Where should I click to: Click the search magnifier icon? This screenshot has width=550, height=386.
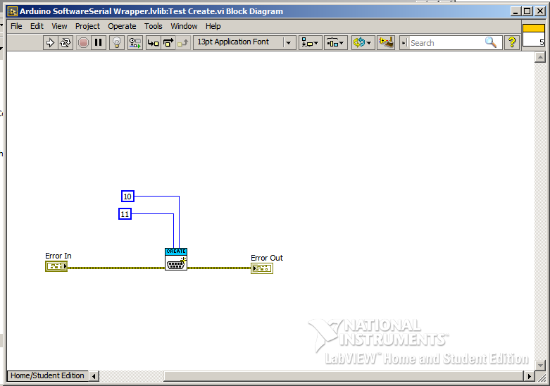pos(491,42)
